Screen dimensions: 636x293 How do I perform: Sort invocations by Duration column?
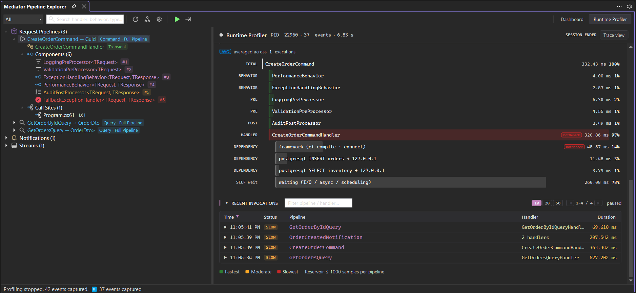[x=607, y=217]
